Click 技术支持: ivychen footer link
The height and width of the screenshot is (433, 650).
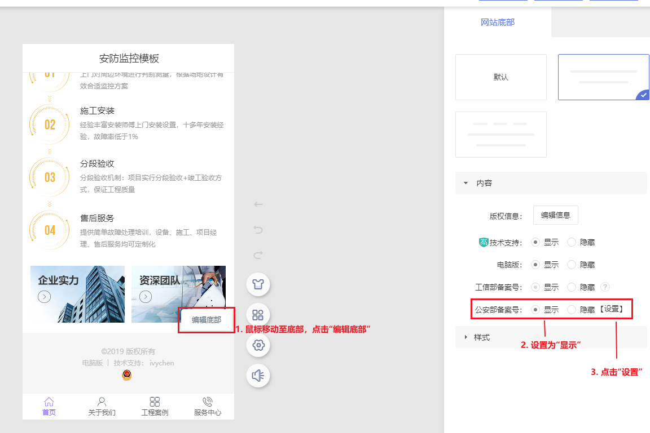pyautogui.click(x=144, y=363)
